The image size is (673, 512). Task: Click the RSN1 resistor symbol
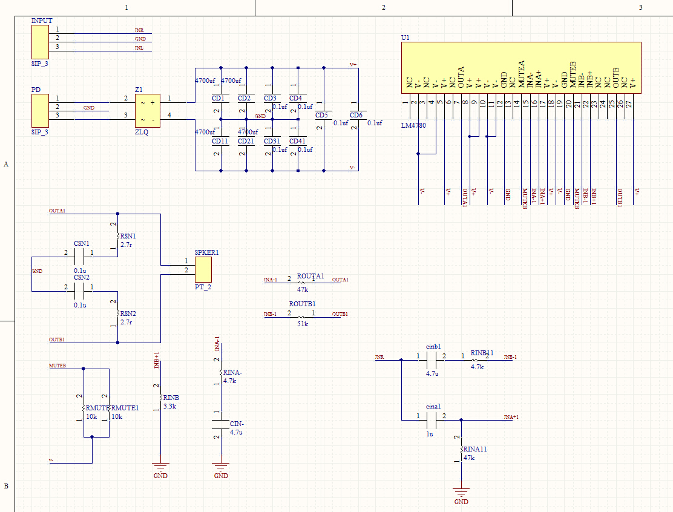117,236
